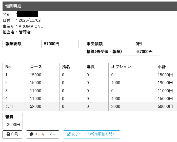This screenshot has height=142, width=177.
Task: Click the date 2025/11/02
Action: point(30,20)
